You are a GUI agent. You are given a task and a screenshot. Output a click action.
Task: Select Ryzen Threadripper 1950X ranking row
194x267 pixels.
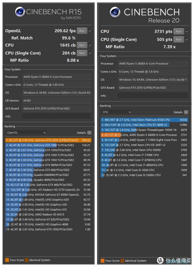pyautogui.click(x=144, y=130)
